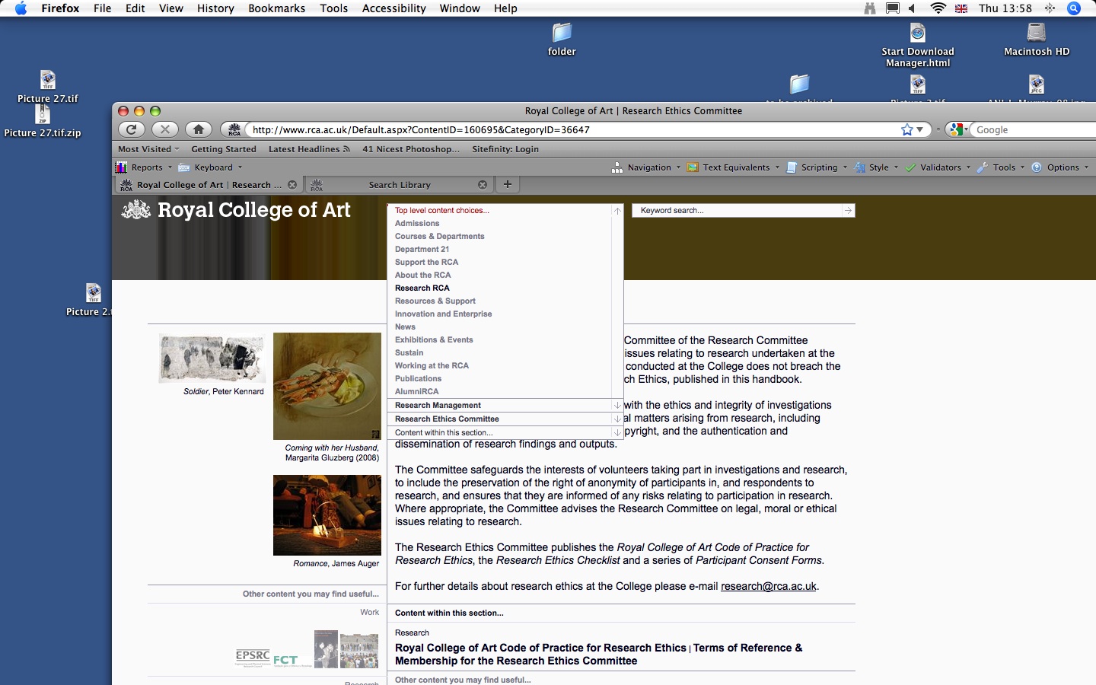The image size is (1096, 685).
Task: Open the Apple menu
Action: (x=21, y=8)
